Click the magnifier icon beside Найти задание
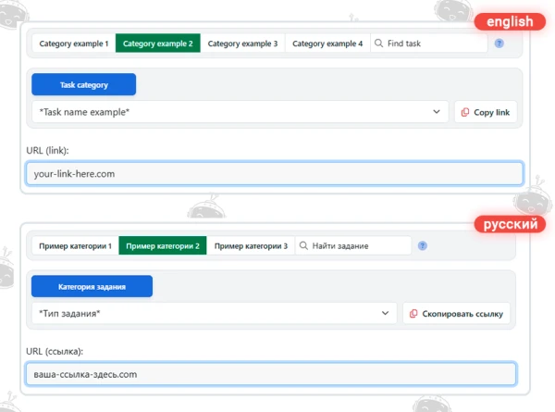 click(x=303, y=245)
